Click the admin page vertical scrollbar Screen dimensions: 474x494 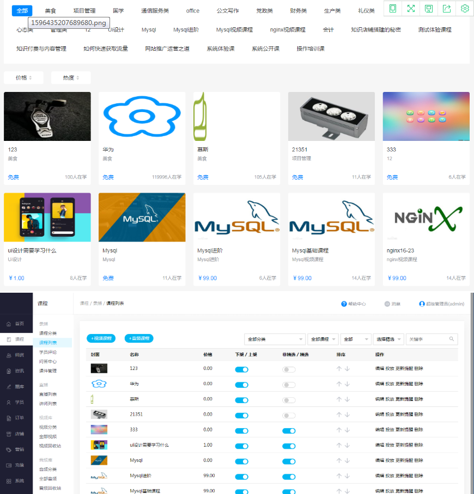click(472, 393)
